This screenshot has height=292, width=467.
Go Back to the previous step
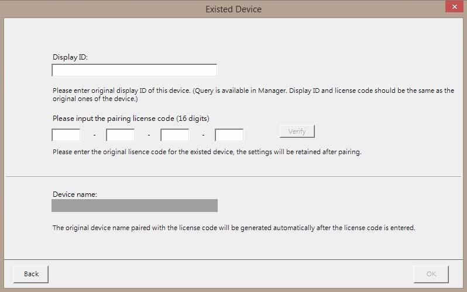(31, 274)
